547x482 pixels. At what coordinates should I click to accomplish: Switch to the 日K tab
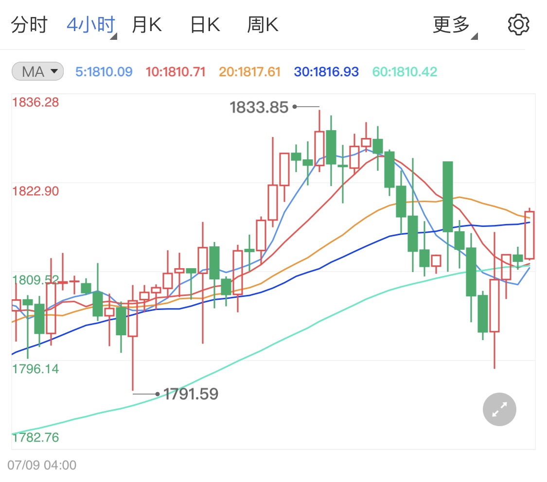click(x=205, y=25)
